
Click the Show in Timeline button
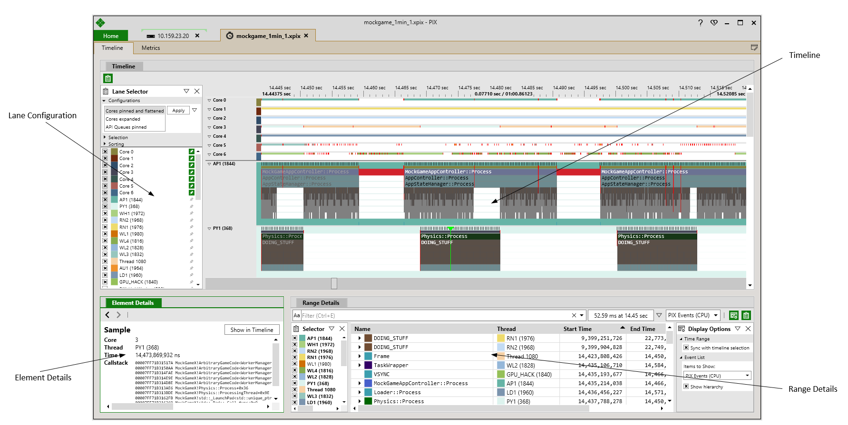pos(252,330)
